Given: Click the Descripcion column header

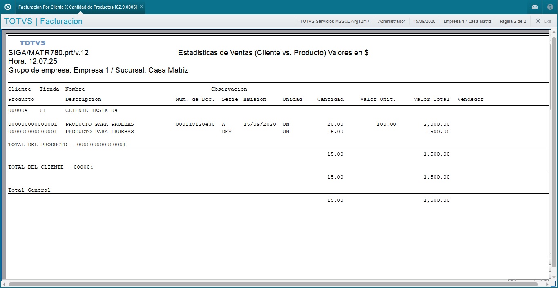Looking at the screenshot, I should coord(83,99).
